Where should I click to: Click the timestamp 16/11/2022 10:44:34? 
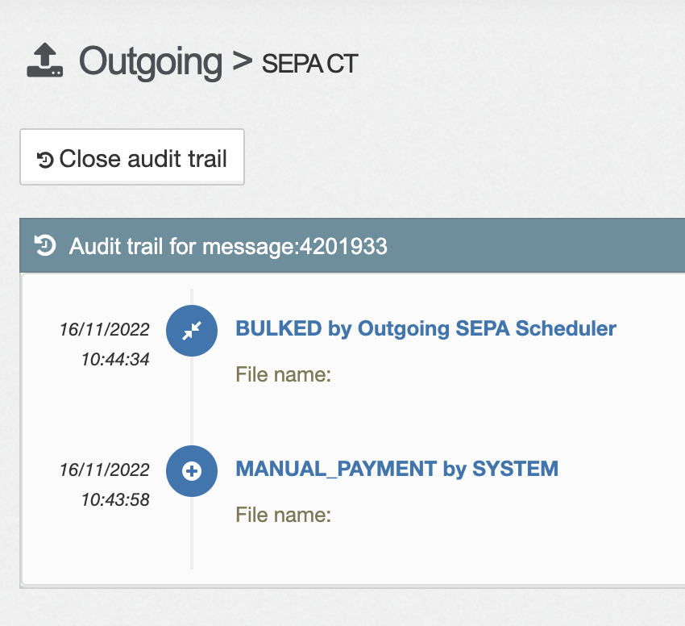106,343
